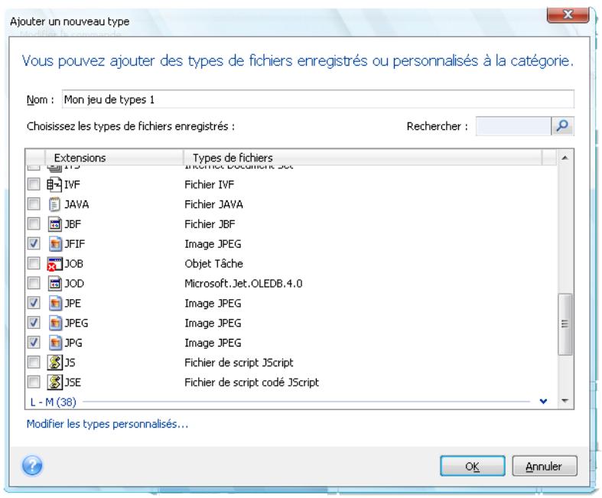Select Fichier de script codé JScript text
This screenshot has width=602, height=498.
pos(252,382)
